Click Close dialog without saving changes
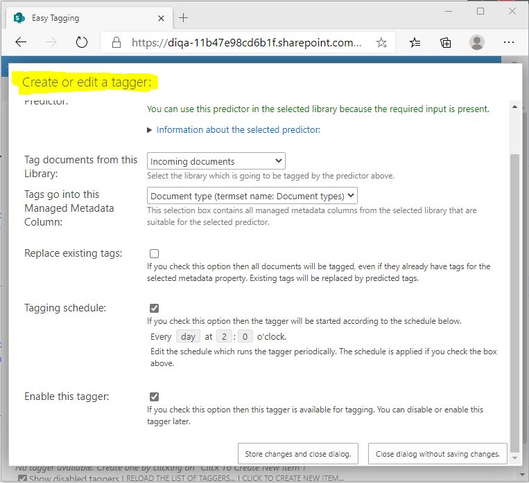The height and width of the screenshot is (483, 529). [437, 454]
